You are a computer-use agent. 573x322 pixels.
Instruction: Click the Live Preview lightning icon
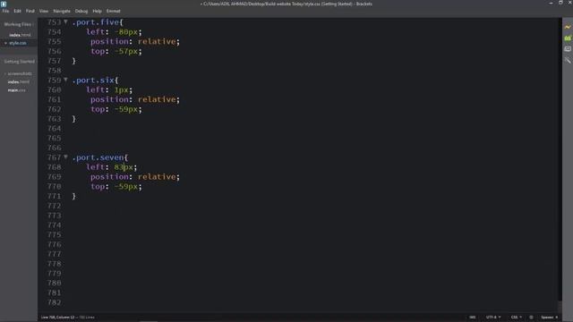point(567,27)
